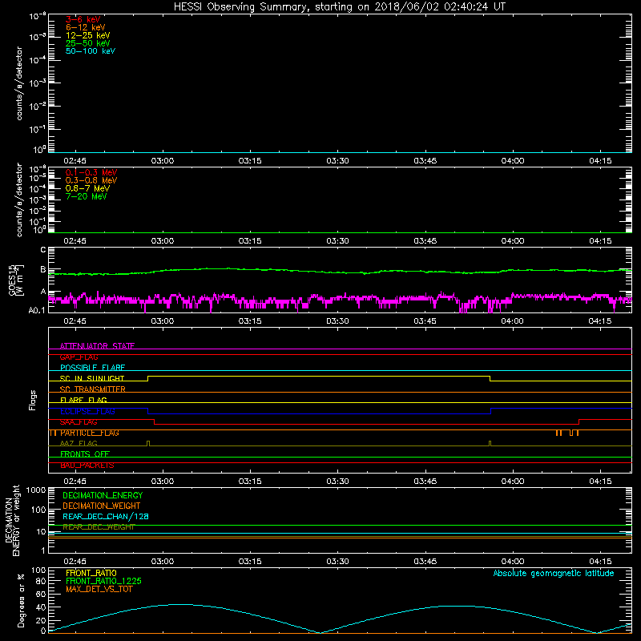Select the red 3-6 keV legend label

coord(83,19)
